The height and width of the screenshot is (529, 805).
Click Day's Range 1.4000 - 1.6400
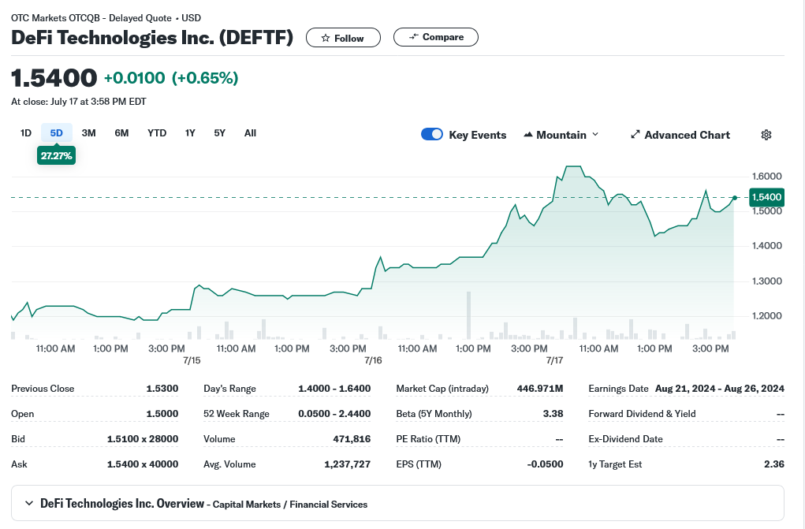point(334,389)
